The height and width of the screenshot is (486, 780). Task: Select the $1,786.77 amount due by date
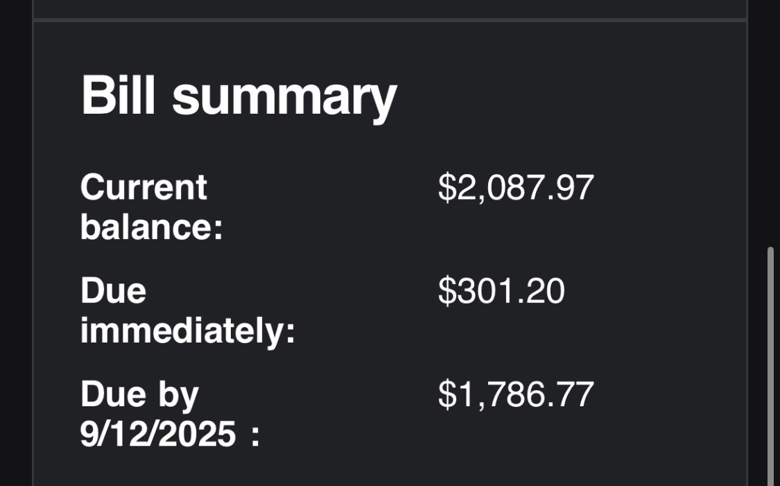click(x=516, y=394)
